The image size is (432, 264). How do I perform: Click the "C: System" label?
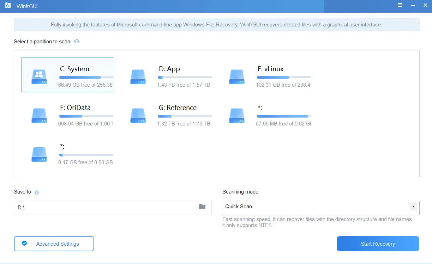[x=74, y=69]
